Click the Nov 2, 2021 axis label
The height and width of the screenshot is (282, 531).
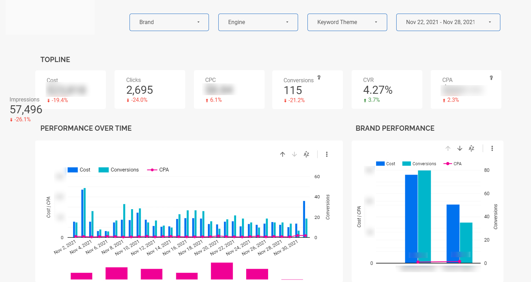[x=65, y=246]
